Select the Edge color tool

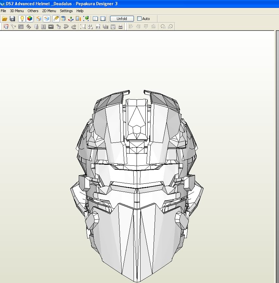(x=36, y=27)
